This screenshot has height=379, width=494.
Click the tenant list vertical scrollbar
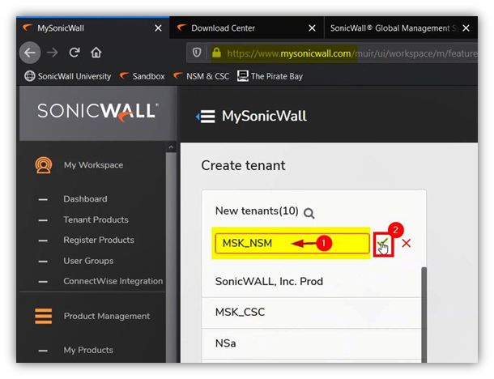pyautogui.click(x=422, y=316)
